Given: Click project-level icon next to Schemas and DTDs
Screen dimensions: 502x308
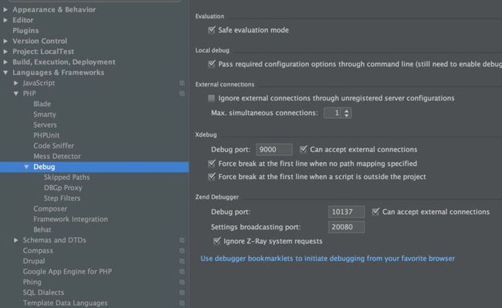Looking at the screenshot, I should point(181,240).
